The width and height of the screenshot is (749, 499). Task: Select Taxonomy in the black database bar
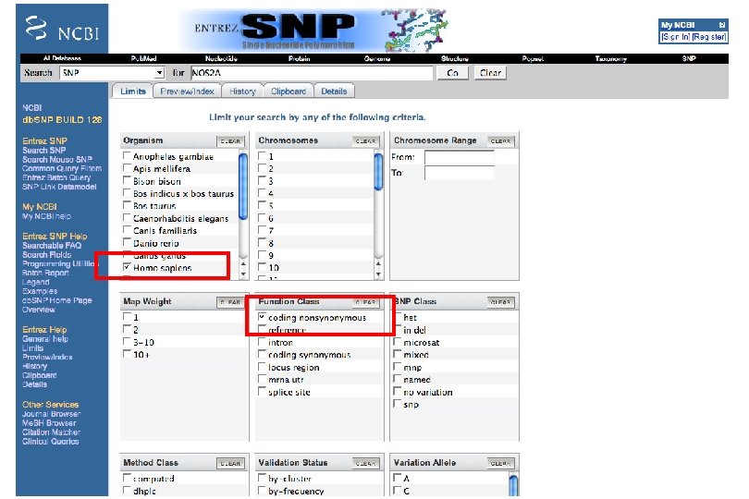pos(610,58)
